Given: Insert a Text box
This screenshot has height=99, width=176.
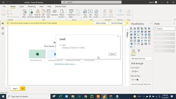Looking at the screenshot, I should click(x=90, y=13).
